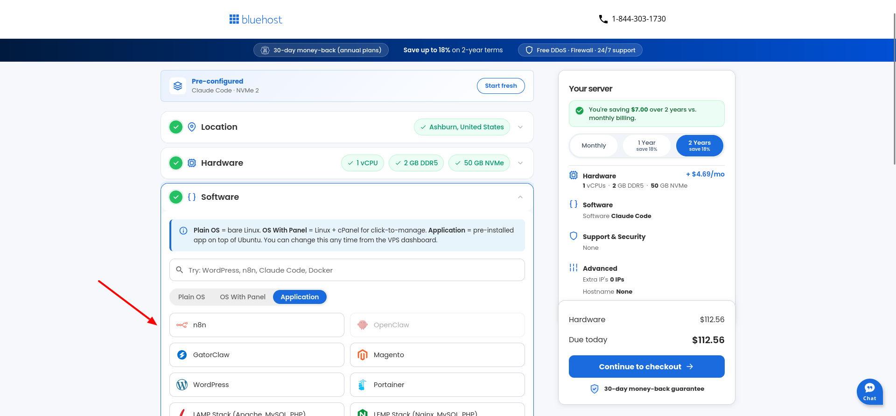Select the Portainer application card

tap(437, 385)
